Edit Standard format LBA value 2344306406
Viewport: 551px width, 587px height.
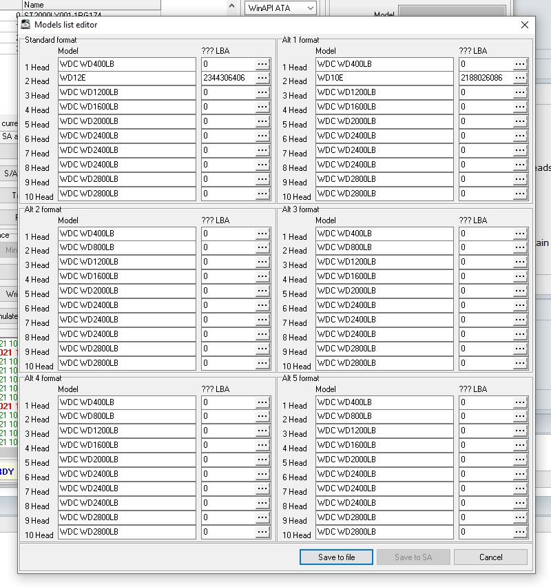pos(229,78)
